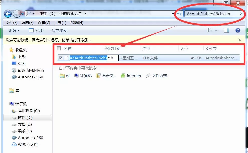Toggle the select-all checkbox in header
Image resolution: width=248 pixels, height=153 pixels.
[x=59, y=48]
